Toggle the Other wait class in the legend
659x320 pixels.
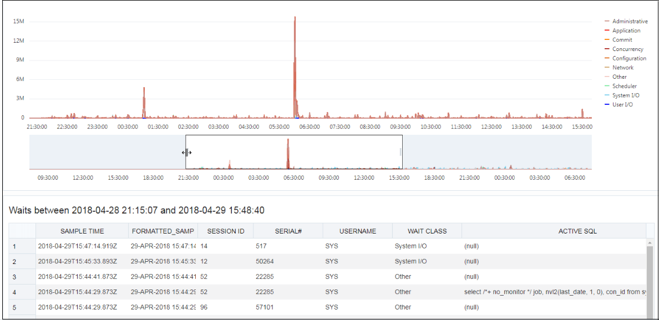tap(621, 77)
